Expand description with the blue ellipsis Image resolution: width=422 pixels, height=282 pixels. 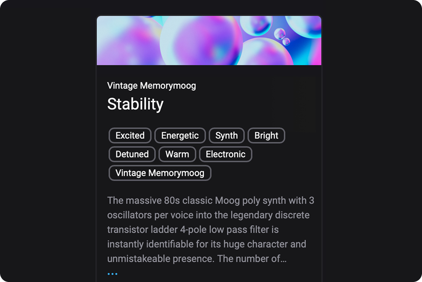click(112, 274)
